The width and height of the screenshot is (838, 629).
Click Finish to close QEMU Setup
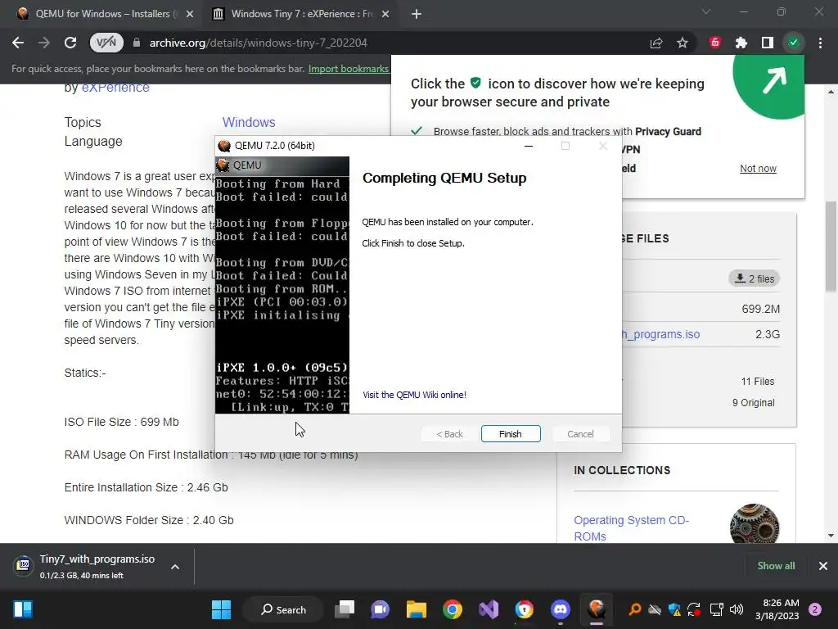[511, 434]
